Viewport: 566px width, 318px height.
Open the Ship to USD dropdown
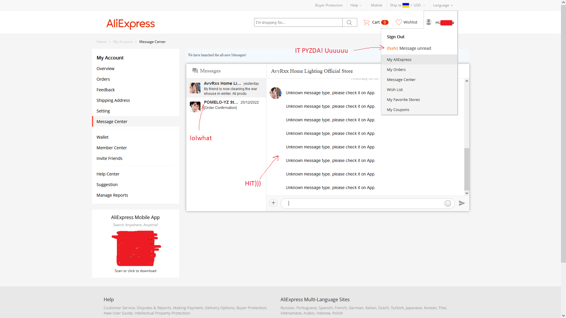[x=407, y=5]
